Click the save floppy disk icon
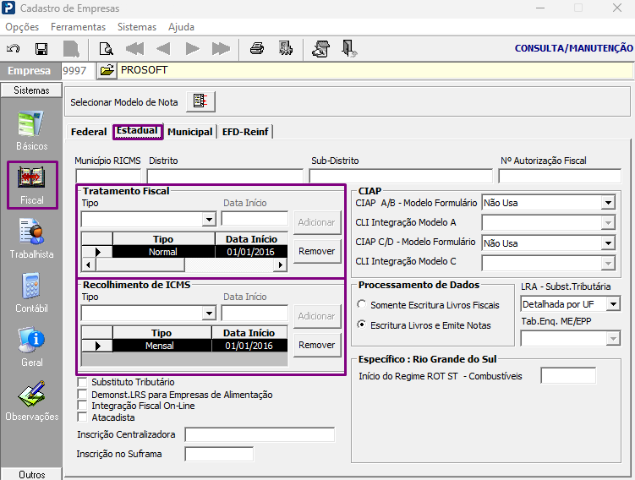635x480 pixels. pyautogui.click(x=41, y=49)
